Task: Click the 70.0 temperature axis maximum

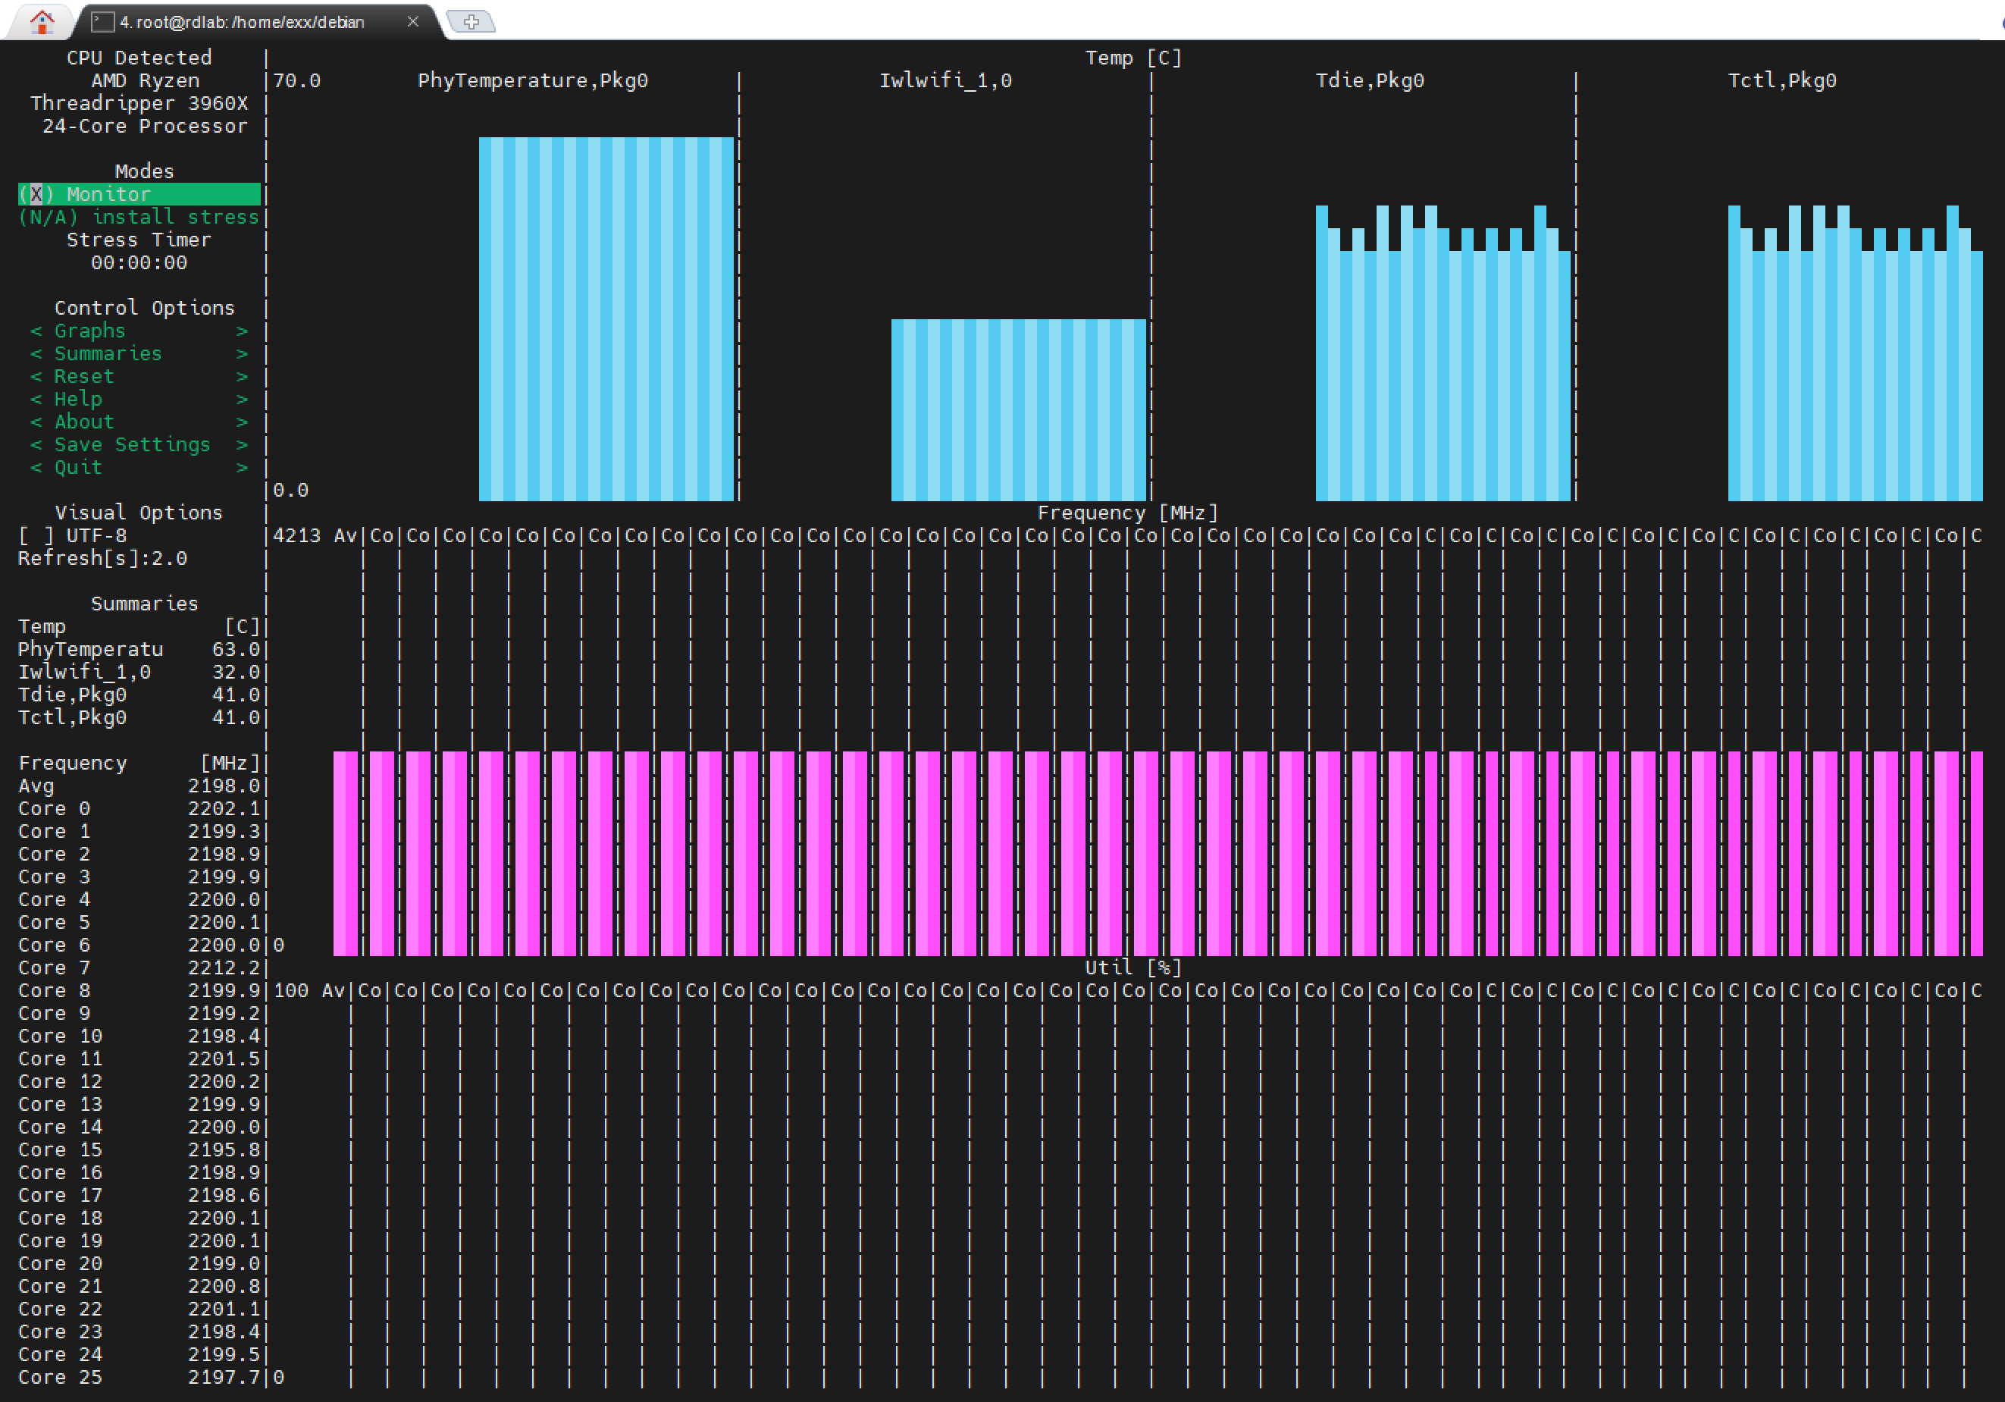Action: pos(297,80)
